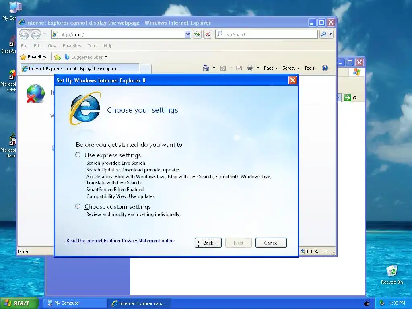Open the Safety dropdown menu
Screen dimensions: 412x309
(291, 68)
